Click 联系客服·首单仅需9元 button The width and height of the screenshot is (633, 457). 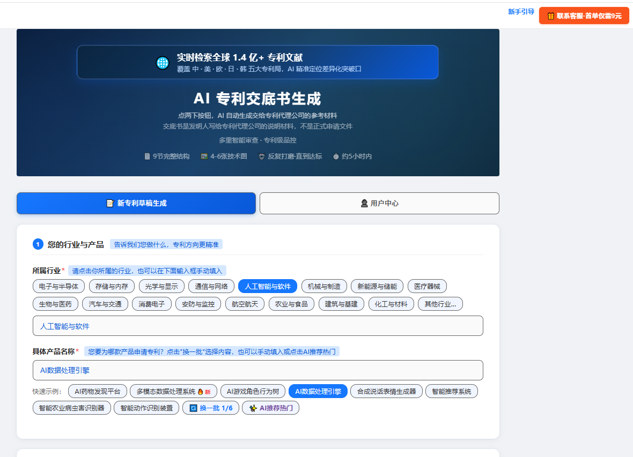(584, 16)
